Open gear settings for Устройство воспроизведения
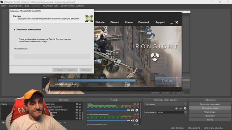 pyautogui.click(x=137, y=121)
